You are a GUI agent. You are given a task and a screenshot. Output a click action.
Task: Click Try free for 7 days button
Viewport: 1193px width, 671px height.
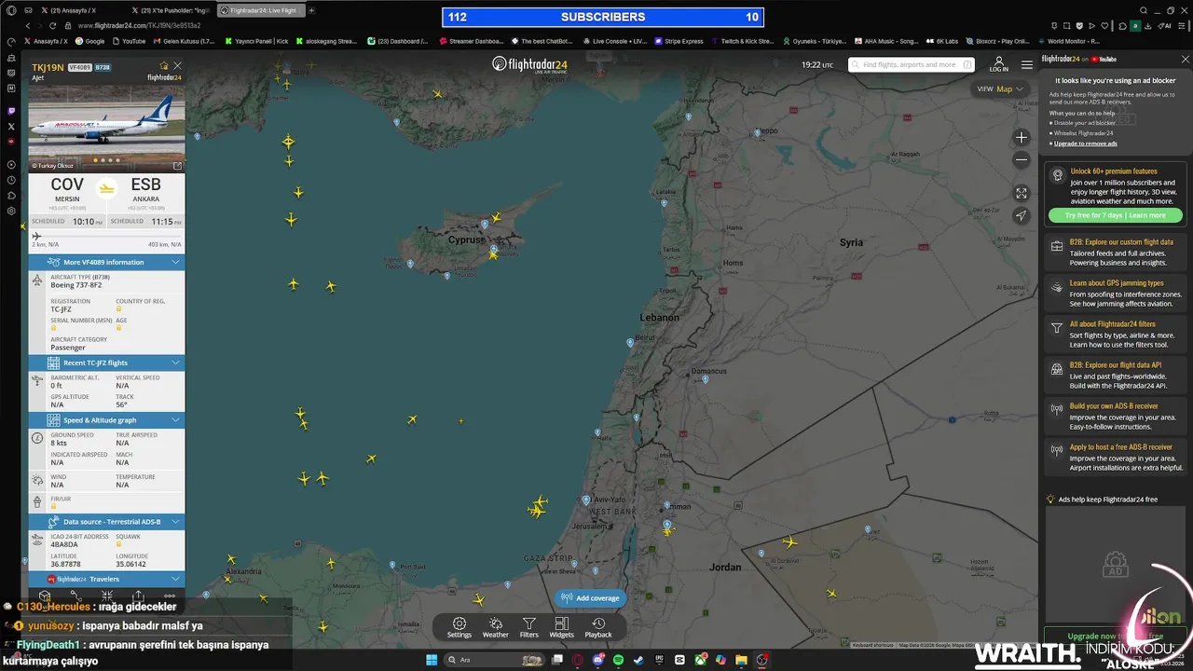pos(1115,215)
